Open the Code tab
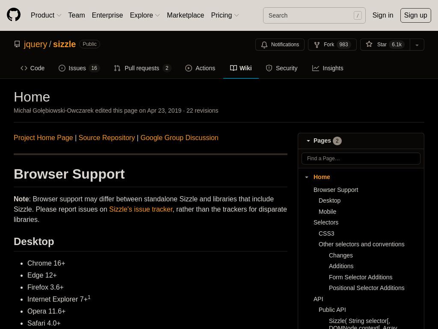 pyautogui.click(x=33, y=68)
